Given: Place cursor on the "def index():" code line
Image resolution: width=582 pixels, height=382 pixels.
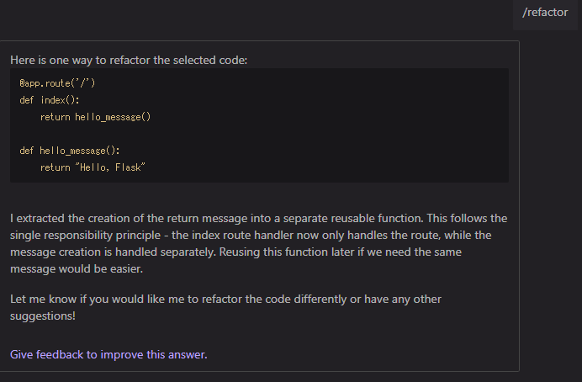Looking at the screenshot, I should [x=50, y=100].
